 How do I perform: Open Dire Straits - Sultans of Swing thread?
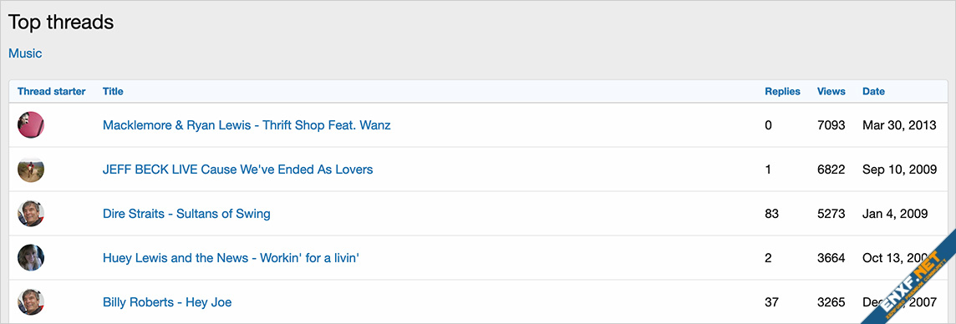(186, 214)
